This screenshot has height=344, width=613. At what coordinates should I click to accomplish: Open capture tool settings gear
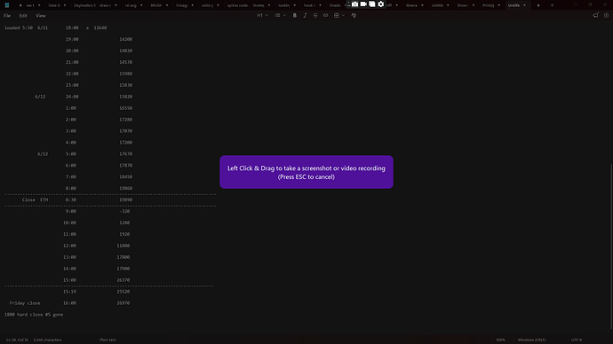381,4
